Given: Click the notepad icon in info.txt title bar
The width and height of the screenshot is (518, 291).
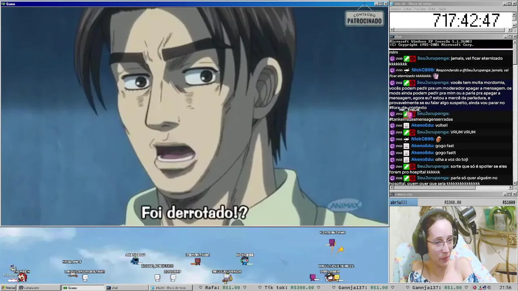Looking at the screenshot, I should coord(392,4).
